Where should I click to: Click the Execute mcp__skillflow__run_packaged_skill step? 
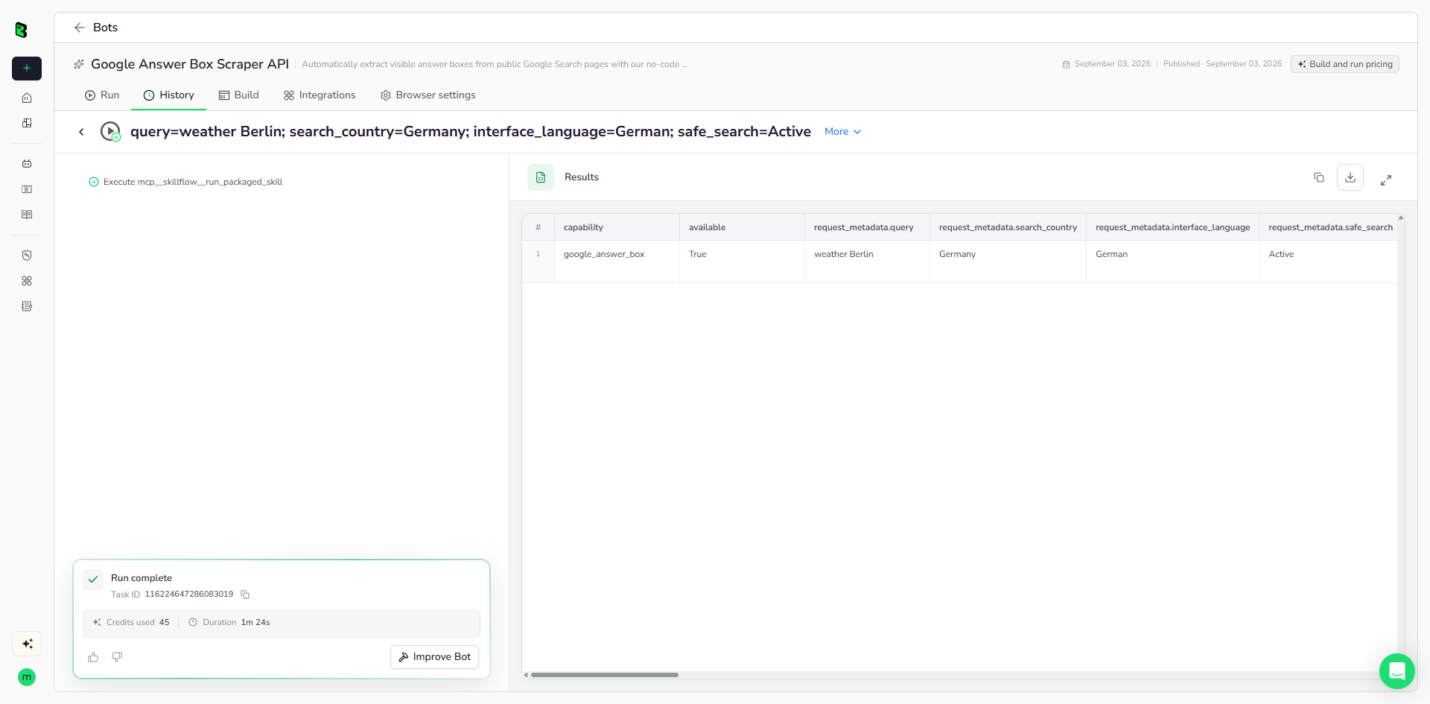(x=185, y=182)
